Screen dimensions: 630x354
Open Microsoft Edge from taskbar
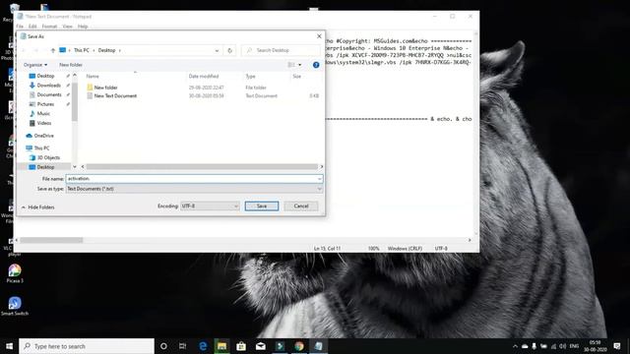203,346
